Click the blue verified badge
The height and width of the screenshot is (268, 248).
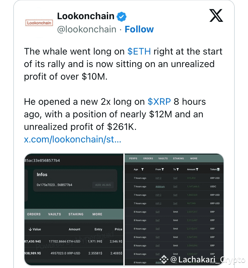[122, 16]
